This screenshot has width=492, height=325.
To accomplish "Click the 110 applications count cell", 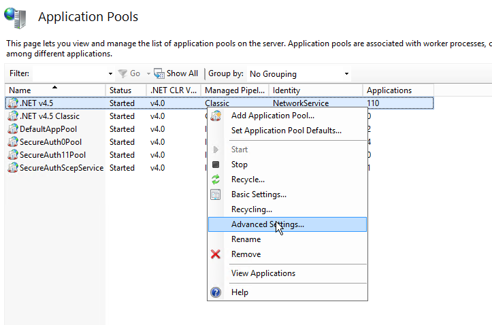I will pos(373,103).
